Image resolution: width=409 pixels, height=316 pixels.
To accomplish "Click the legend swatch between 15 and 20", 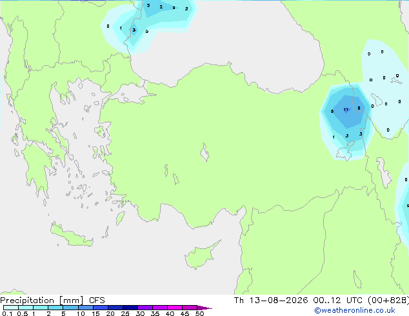I will 101,308.
